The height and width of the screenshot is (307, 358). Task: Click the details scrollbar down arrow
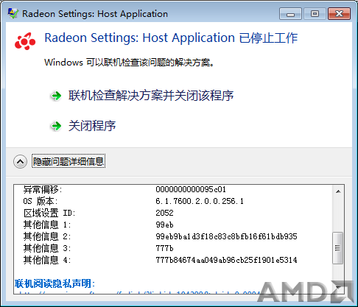tap(338, 288)
